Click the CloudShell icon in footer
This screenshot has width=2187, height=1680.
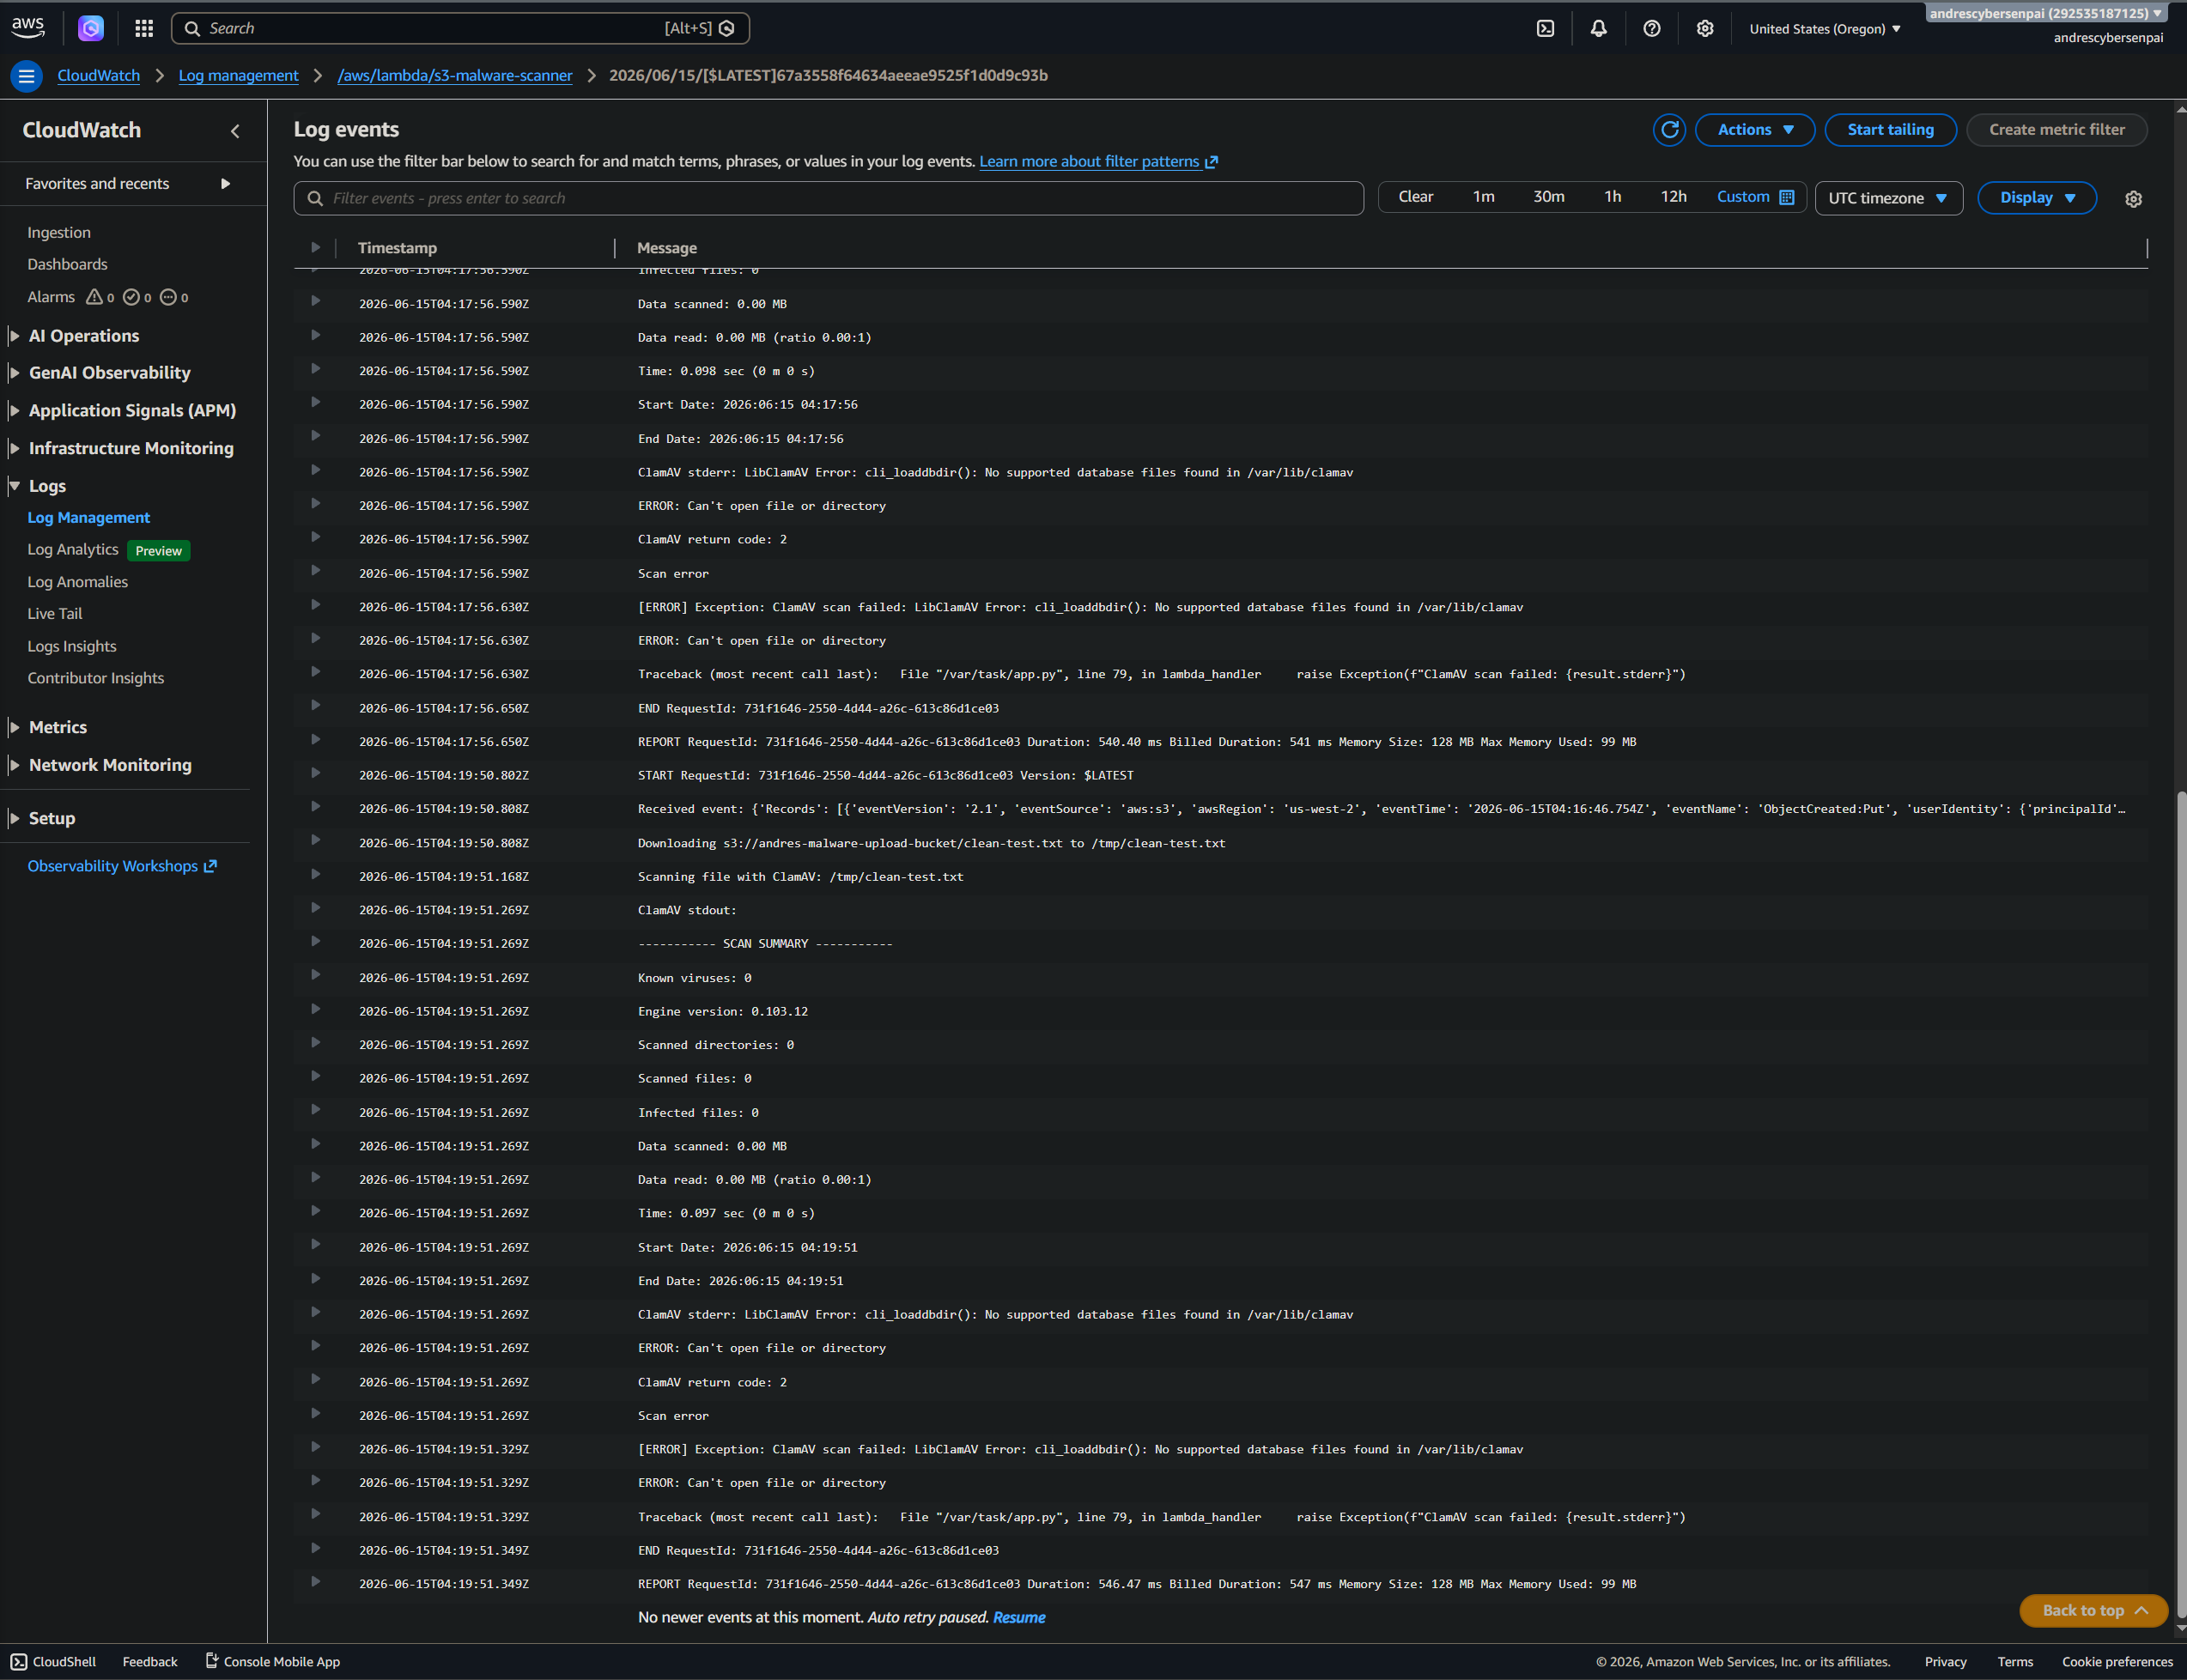pos(19,1661)
